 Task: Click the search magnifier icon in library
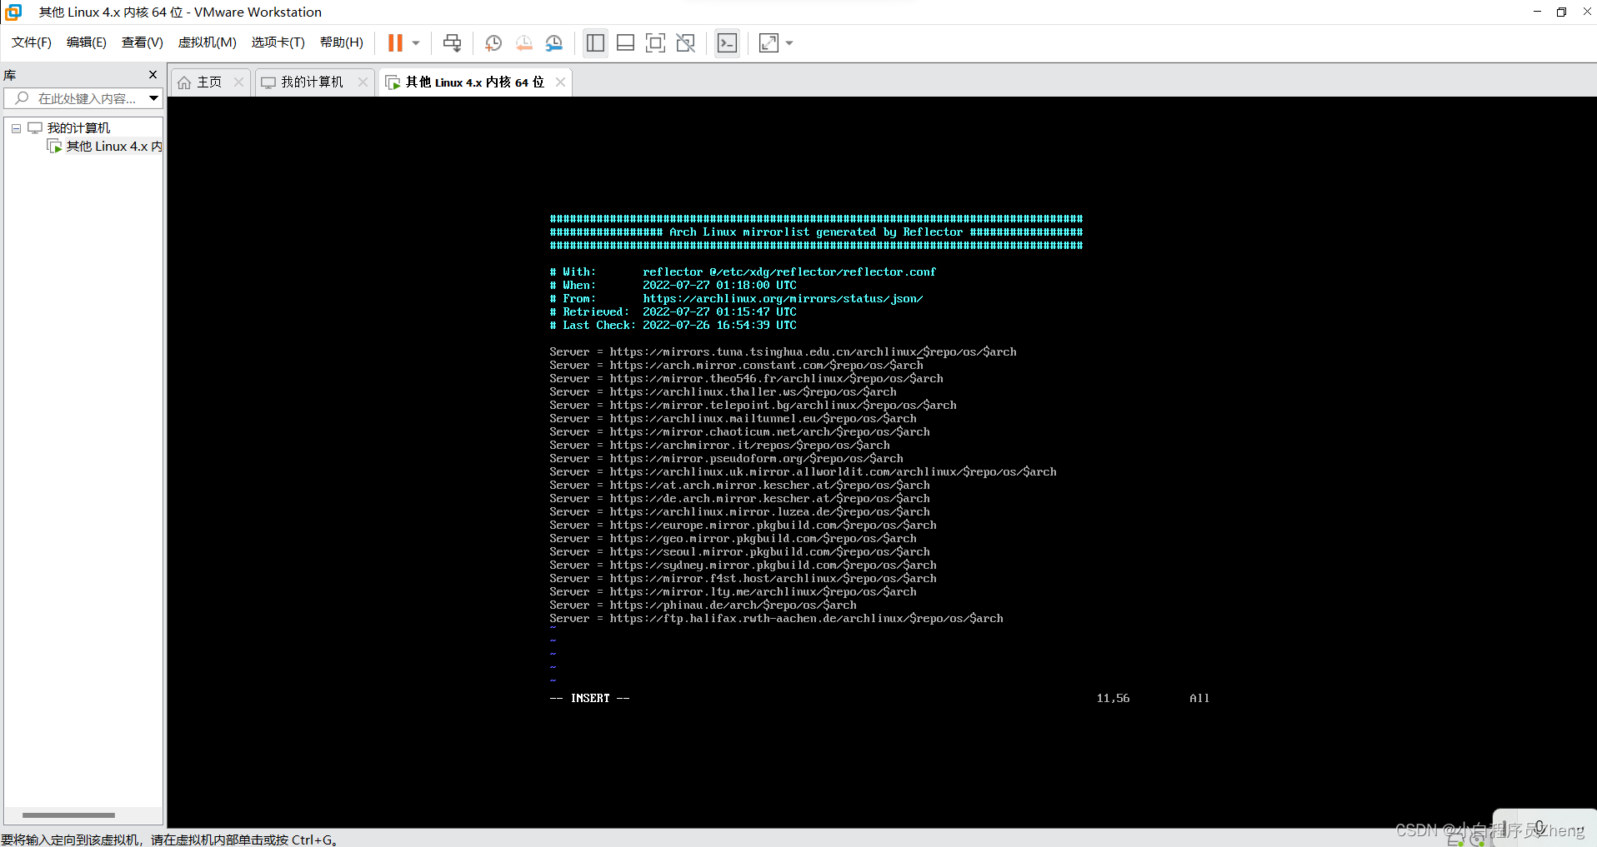click(x=23, y=98)
